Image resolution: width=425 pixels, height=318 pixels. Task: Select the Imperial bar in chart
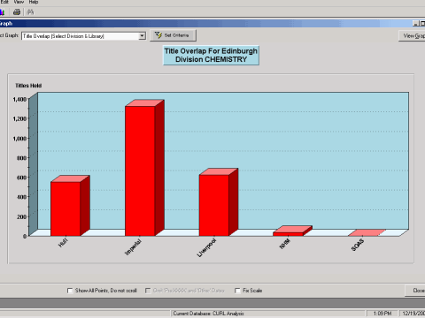point(140,170)
